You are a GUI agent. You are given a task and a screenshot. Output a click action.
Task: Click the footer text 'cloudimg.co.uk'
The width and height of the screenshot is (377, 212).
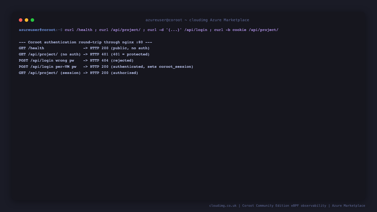[x=223, y=206]
